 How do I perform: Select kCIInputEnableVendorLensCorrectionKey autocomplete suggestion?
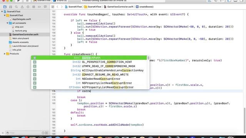tap(89, 71)
